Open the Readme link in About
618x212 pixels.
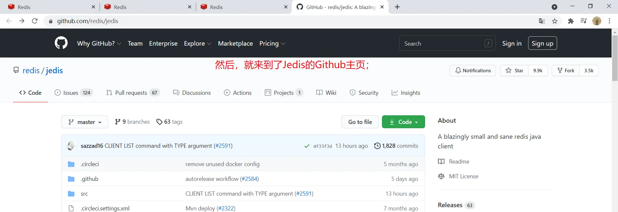pos(453,162)
